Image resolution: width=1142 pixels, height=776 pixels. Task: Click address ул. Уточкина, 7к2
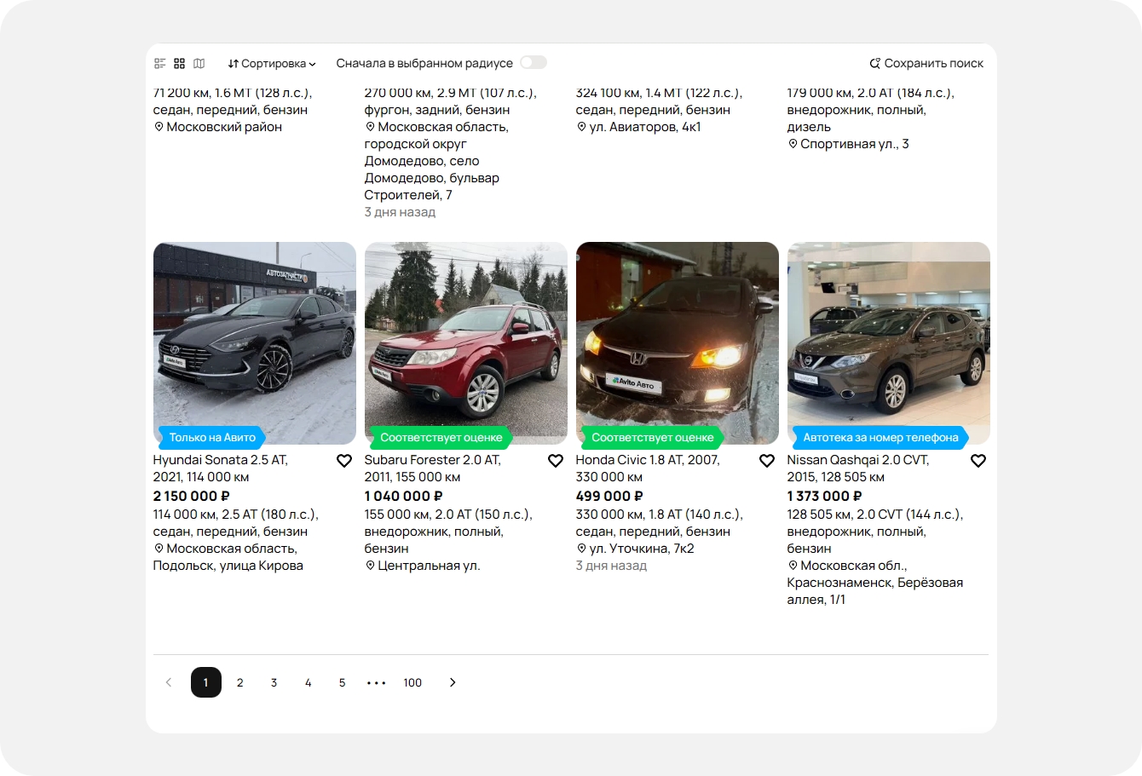tap(636, 549)
